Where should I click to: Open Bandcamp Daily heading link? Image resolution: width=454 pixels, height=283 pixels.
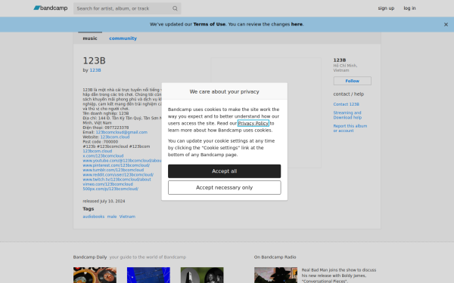tap(90, 257)
